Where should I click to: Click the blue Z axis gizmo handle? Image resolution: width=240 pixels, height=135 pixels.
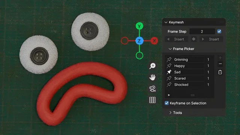pyautogui.click(x=139, y=41)
